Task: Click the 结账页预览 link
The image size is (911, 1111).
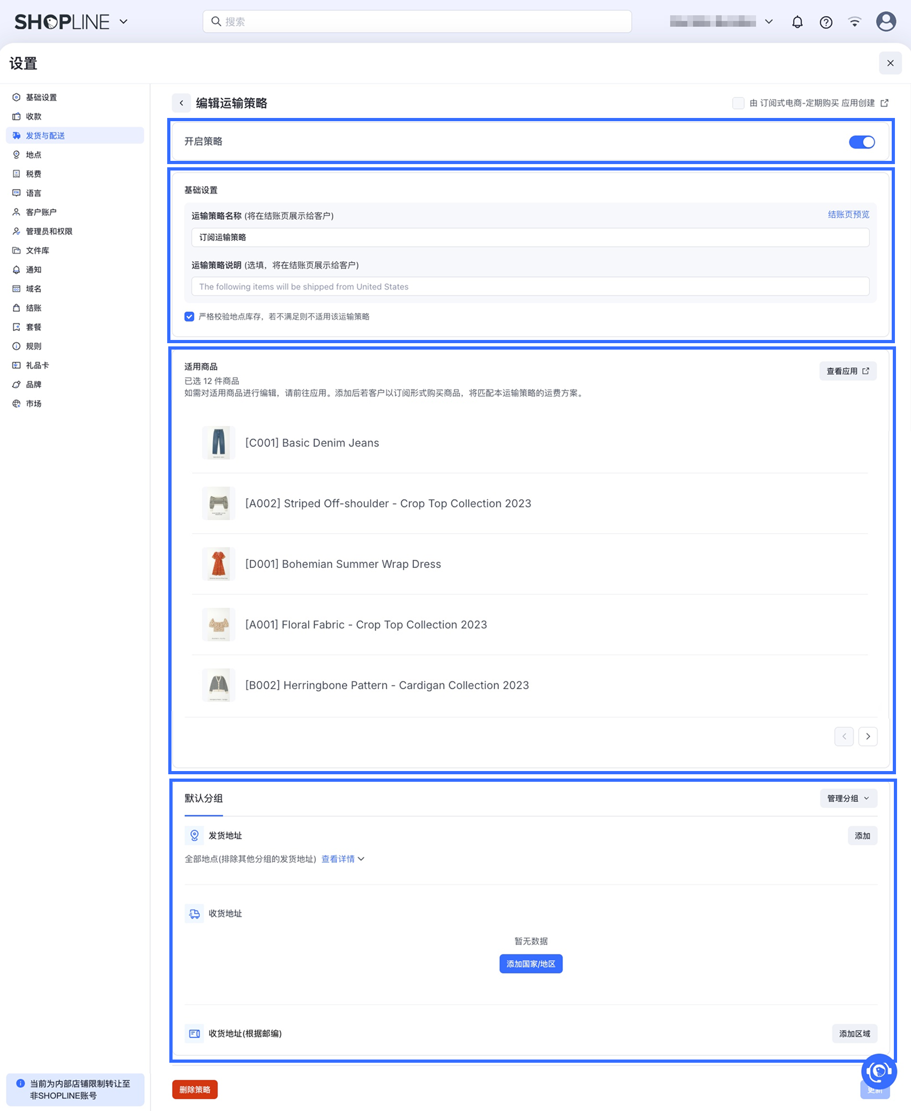Action: click(x=848, y=214)
